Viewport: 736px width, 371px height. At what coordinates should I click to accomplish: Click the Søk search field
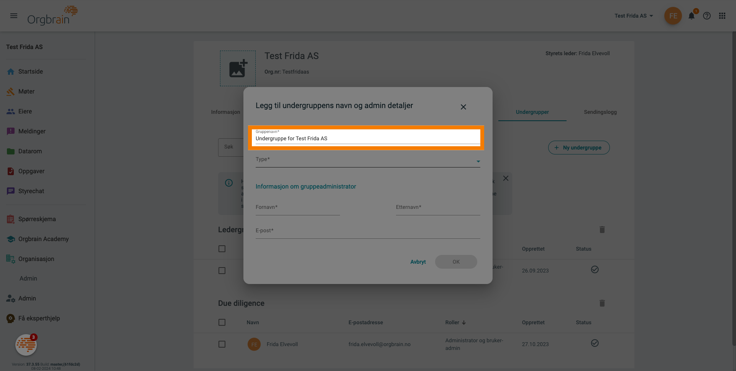click(x=231, y=148)
